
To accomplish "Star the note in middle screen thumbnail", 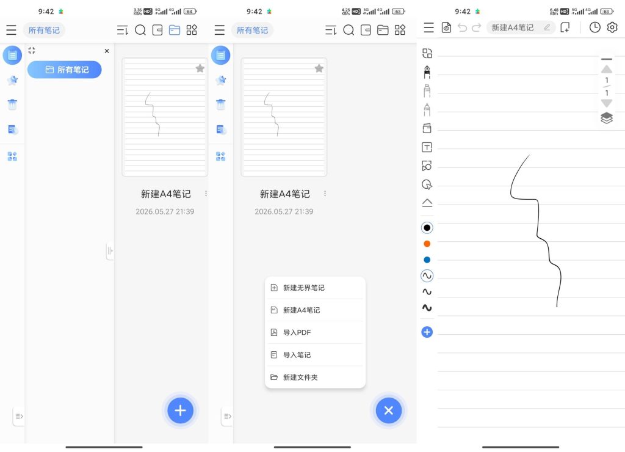I will click(319, 68).
